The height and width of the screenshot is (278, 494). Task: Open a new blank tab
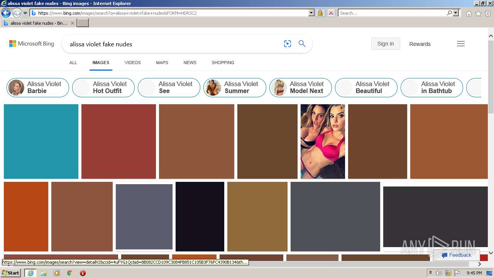(83, 23)
